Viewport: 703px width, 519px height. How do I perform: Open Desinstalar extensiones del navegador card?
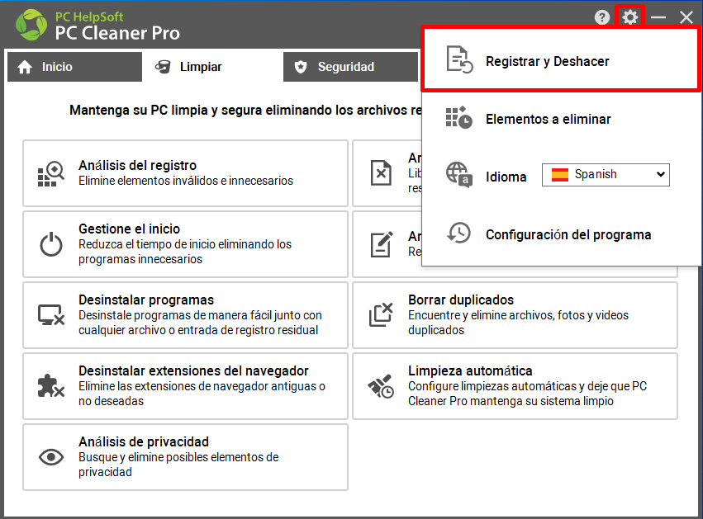tap(185, 386)
